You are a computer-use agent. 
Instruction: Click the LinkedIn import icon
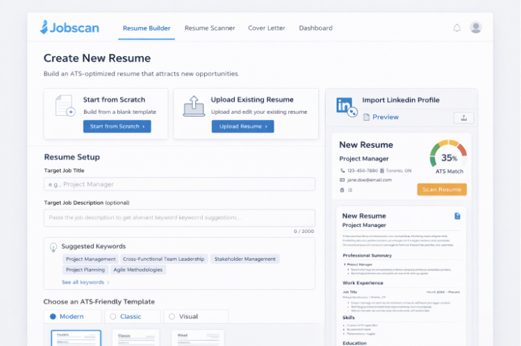[347, 107]
